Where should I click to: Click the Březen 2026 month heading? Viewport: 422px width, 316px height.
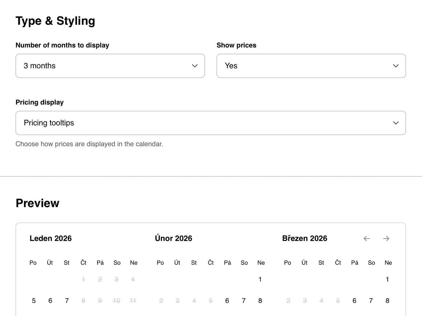[305, 239]
